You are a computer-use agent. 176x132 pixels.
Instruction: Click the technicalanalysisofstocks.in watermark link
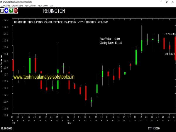click(x=44, y=77)
